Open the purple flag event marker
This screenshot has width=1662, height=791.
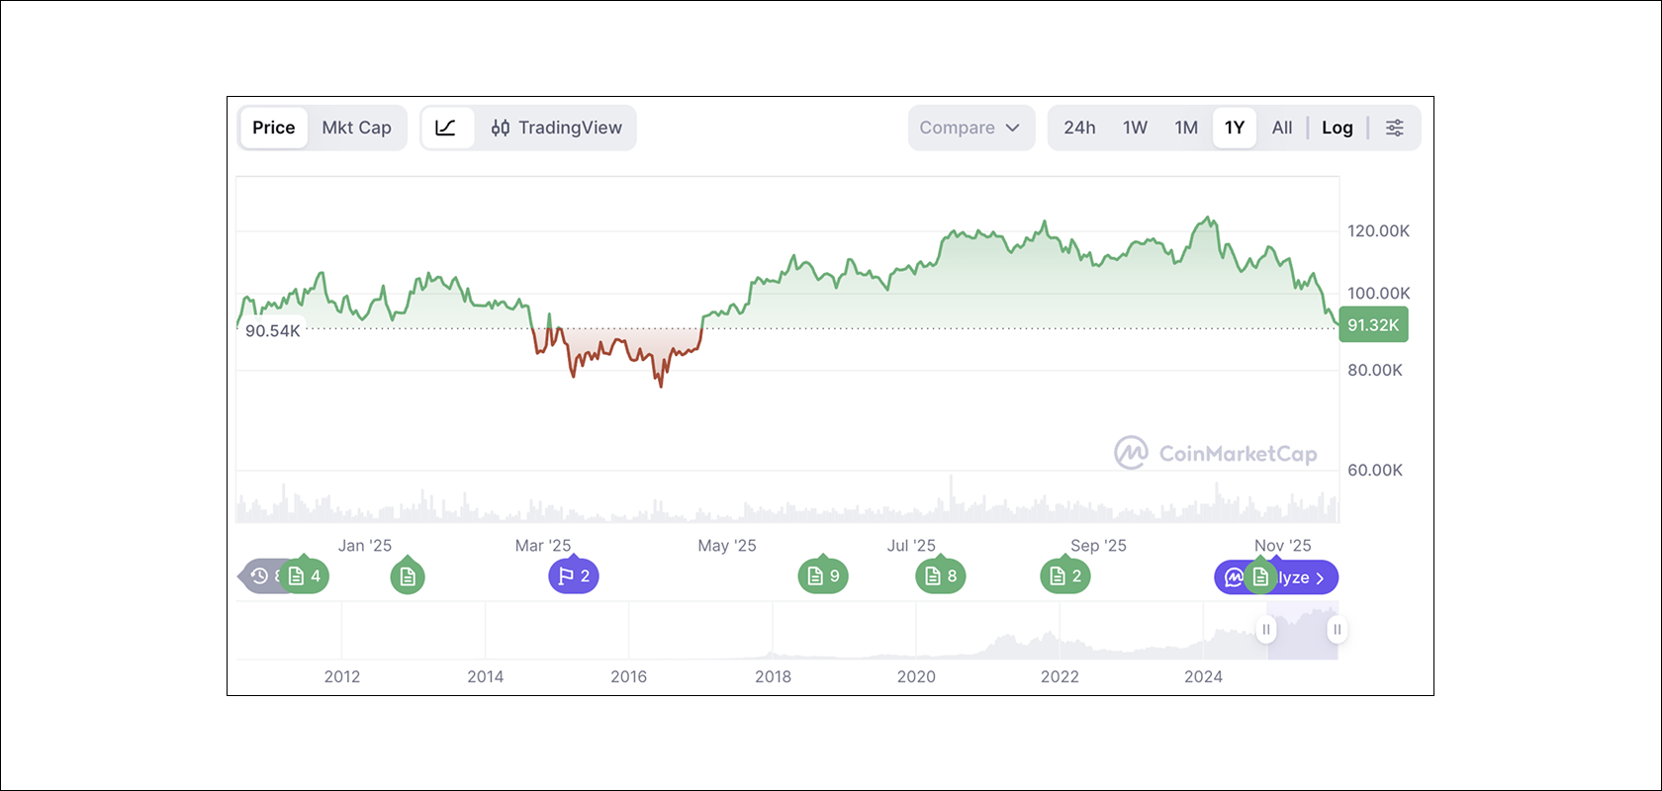(x=574, y=575)
